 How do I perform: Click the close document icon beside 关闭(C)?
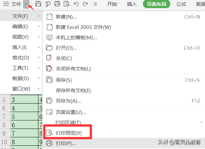49,58
